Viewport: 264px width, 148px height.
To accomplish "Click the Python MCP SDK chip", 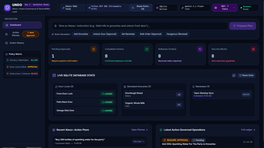I will click(x=108, y=8).
